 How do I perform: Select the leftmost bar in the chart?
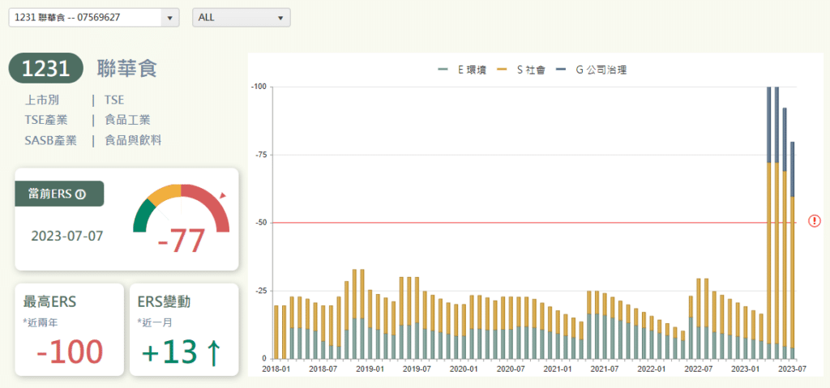point(276,332)
